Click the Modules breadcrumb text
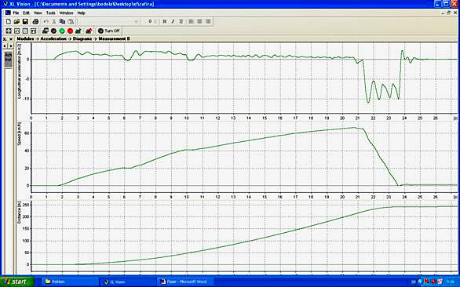This screenshot has width=460, height=287. [x=25, y=38]
